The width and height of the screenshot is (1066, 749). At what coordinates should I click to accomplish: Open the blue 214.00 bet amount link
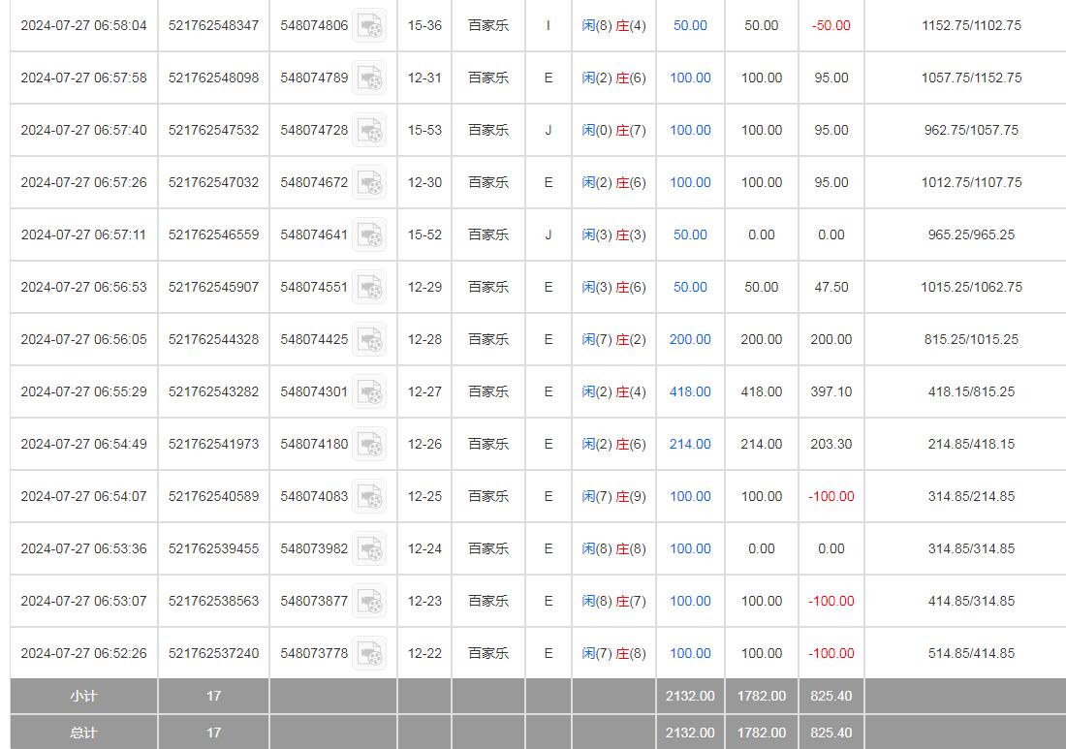(x=690, y=444)
